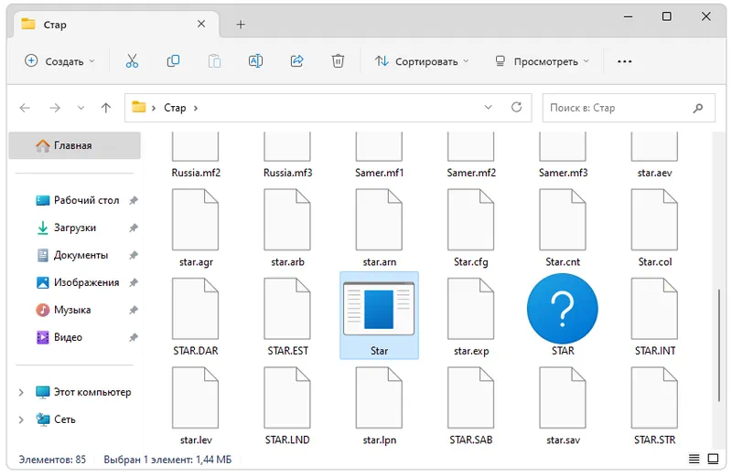This screenshot has height=476, width=732.
Task: Click the Refresh icon in address bar
Action: 516,107
